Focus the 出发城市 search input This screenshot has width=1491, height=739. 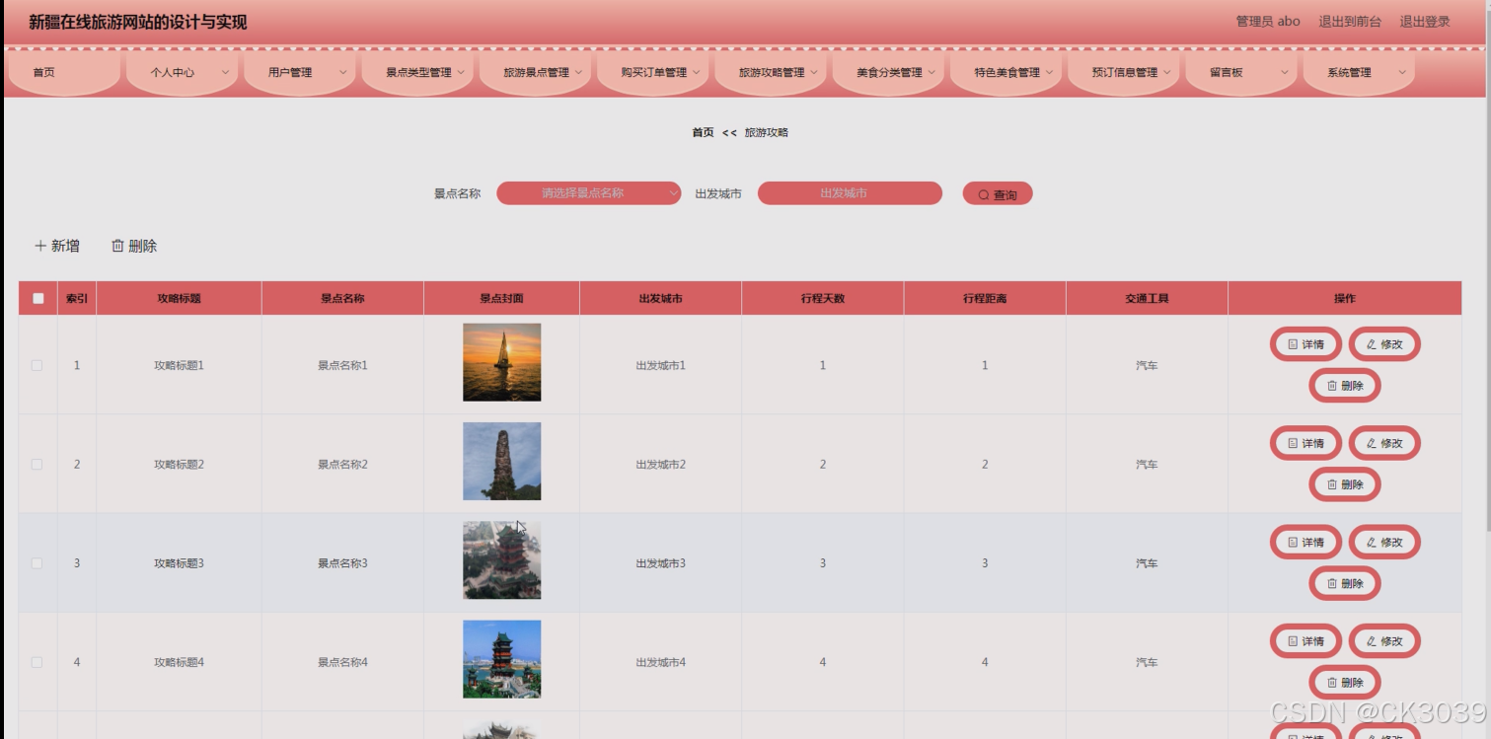(x=850, y=193)
